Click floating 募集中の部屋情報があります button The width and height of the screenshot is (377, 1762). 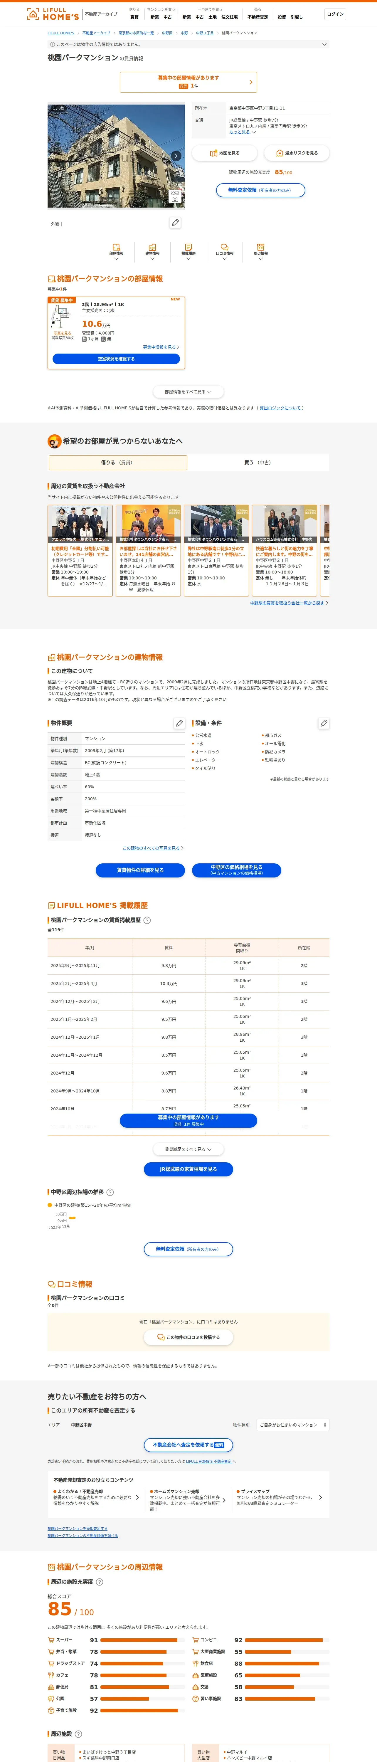click(x=188, y=1120)
